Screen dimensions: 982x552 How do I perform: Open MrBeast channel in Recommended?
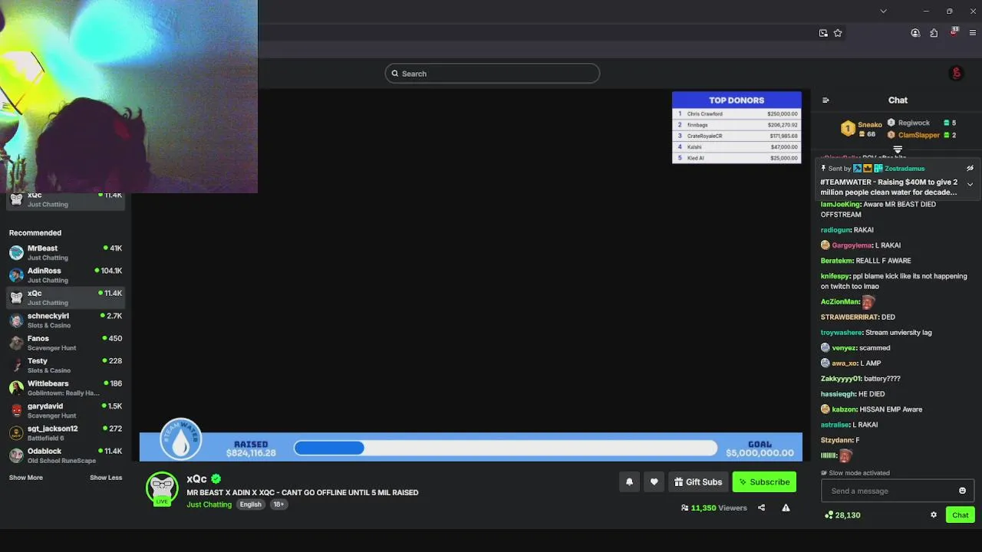point(66,253)
